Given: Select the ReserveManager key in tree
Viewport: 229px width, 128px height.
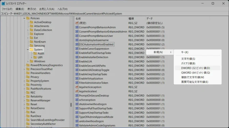Looking at the screenshot, I should coord(40,100).
